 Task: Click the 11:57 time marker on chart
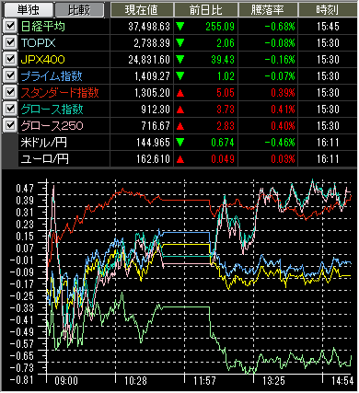tap(204, 381)
